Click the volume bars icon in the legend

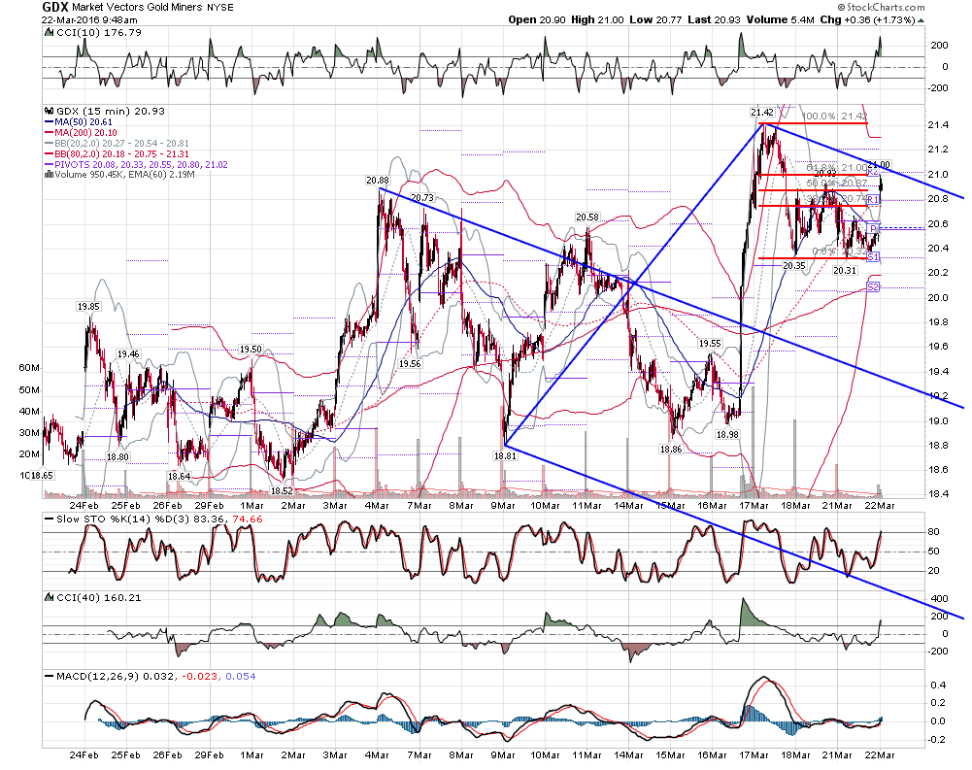click(49, 175)
